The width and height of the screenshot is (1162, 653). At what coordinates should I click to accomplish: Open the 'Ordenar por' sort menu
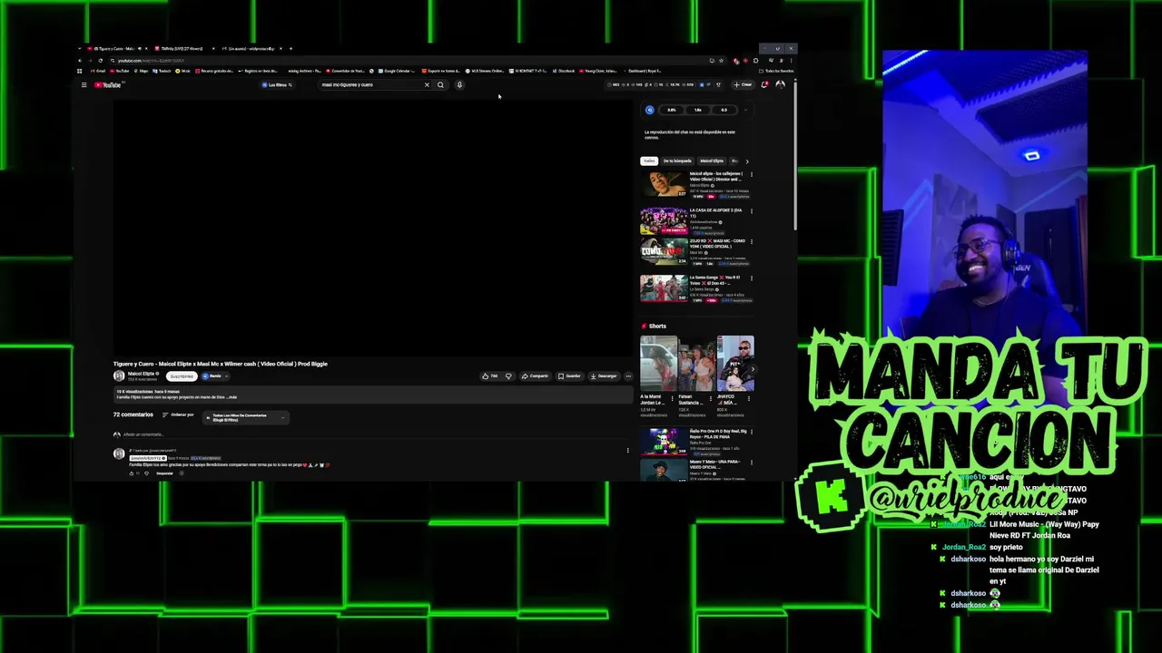(178, 414)
